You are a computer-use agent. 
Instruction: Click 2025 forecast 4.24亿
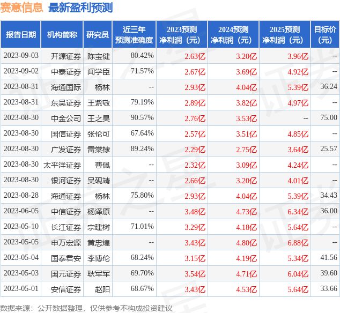(298, 165)
